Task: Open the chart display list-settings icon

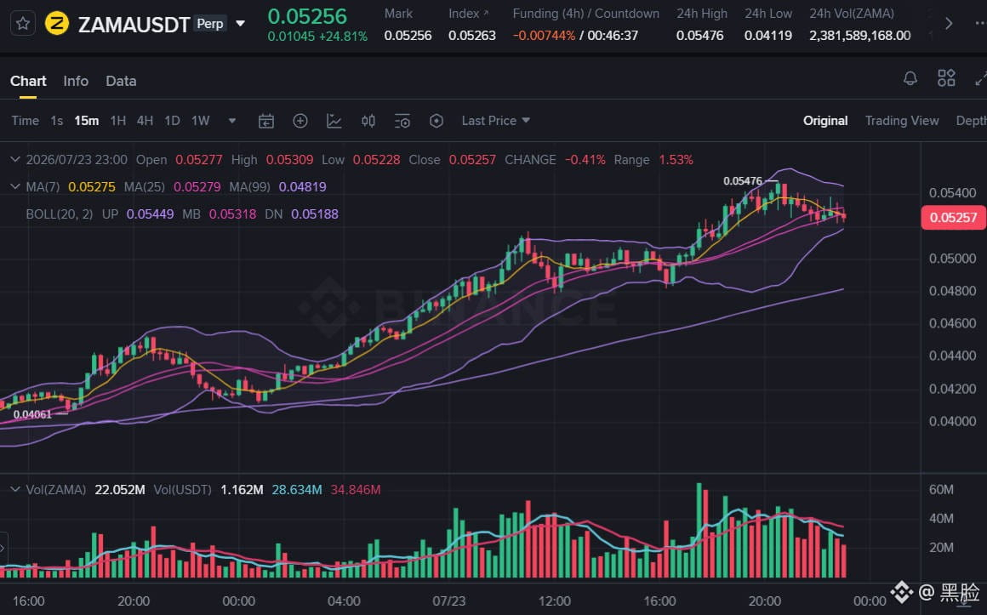Action: click(x=402, y=121)
